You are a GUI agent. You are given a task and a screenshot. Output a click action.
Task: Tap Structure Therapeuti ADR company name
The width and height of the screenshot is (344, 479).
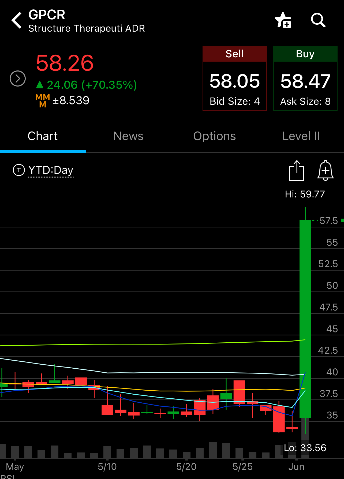[x=87, y=28]
